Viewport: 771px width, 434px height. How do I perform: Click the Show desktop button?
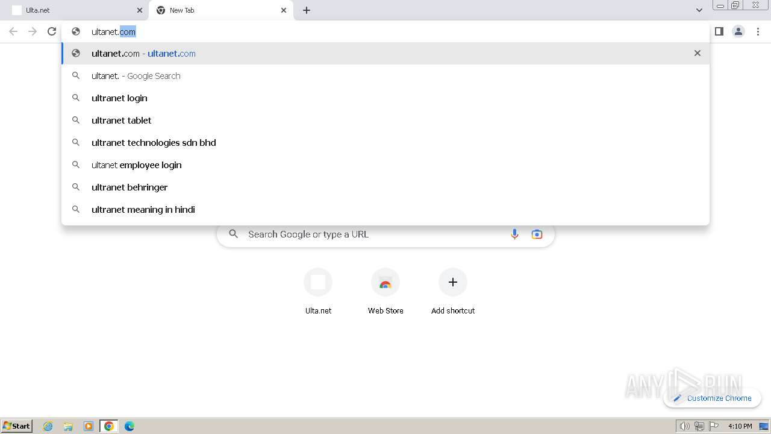(764, 426)
